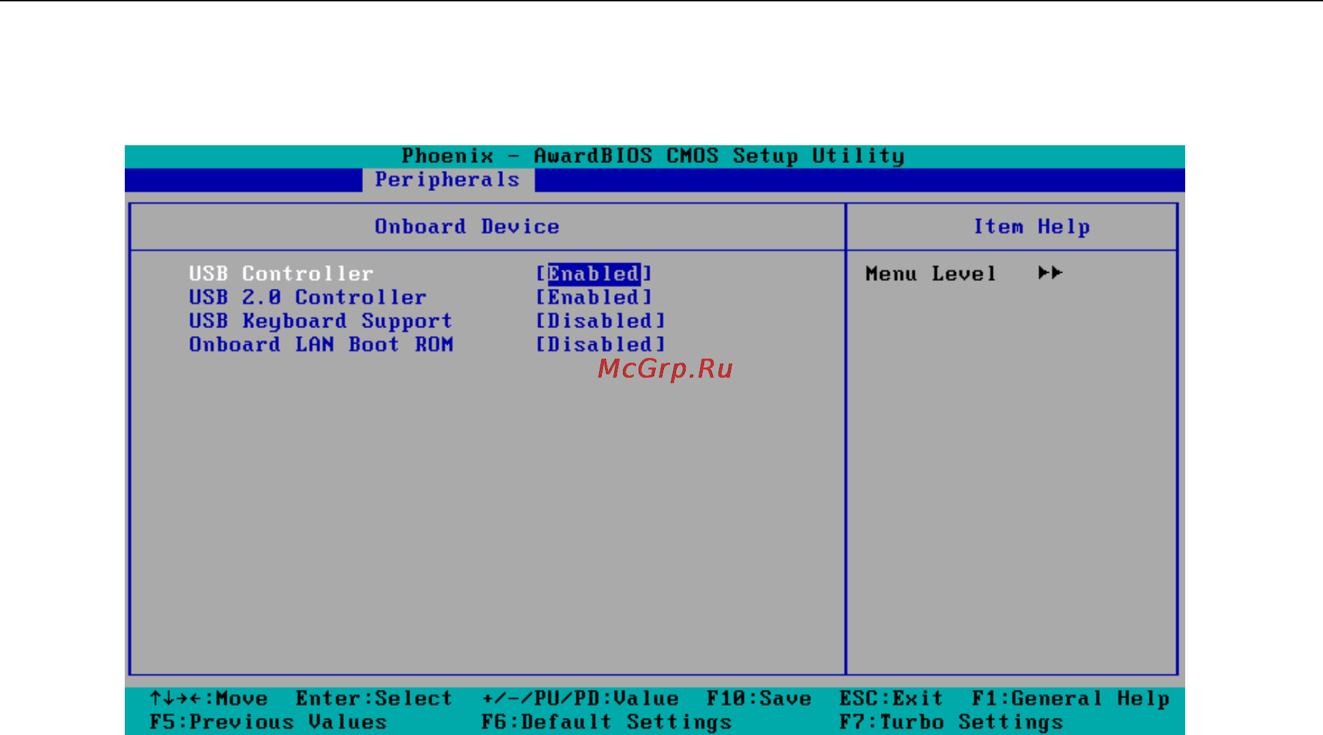Image resolution: width=1323 pixels, height=735 pixels.
Task: Select the USB 2.0 Controller label
Action: (x=308, y=297)
